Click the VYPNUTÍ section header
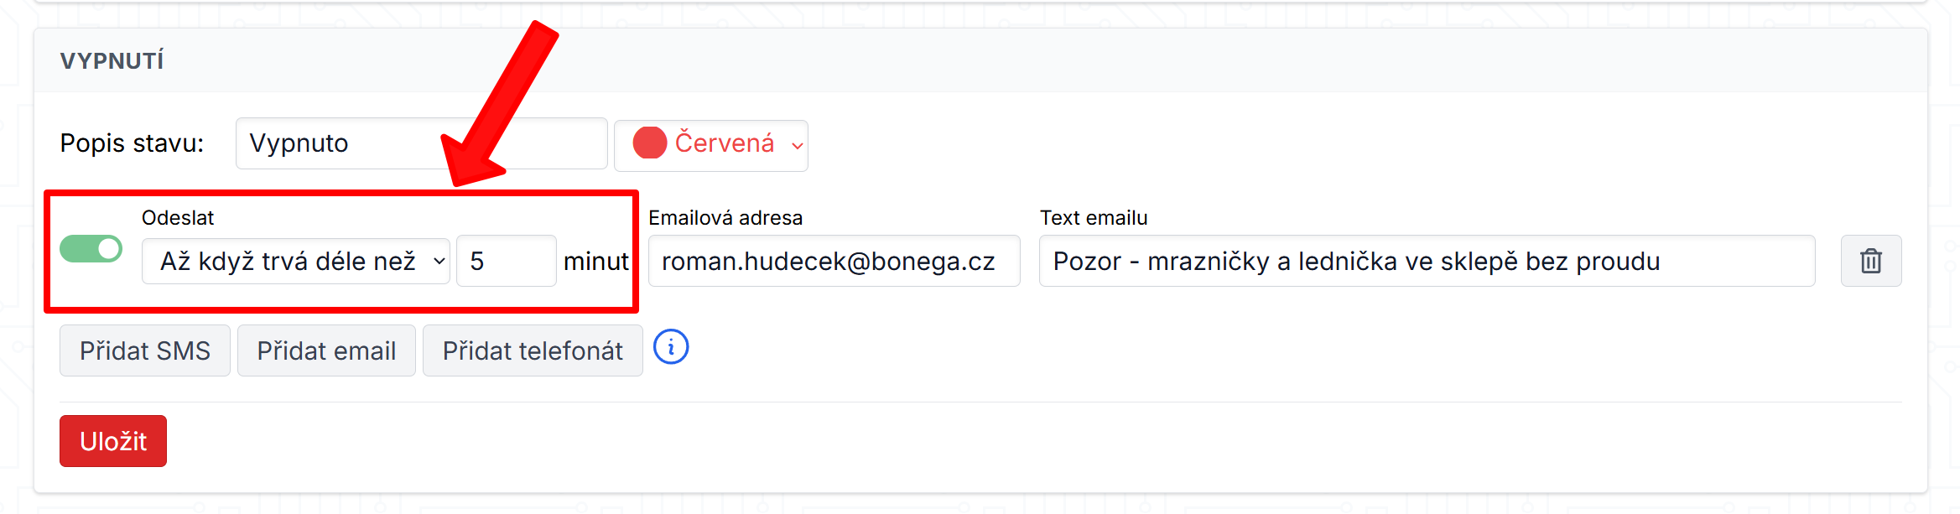This screenshot has height=514, width=1960. pyautogui.click(x=112, y=61)
